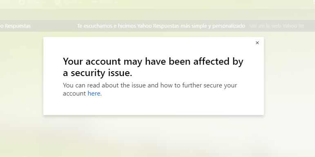Click the Move folder icon

tap(22, 2)
